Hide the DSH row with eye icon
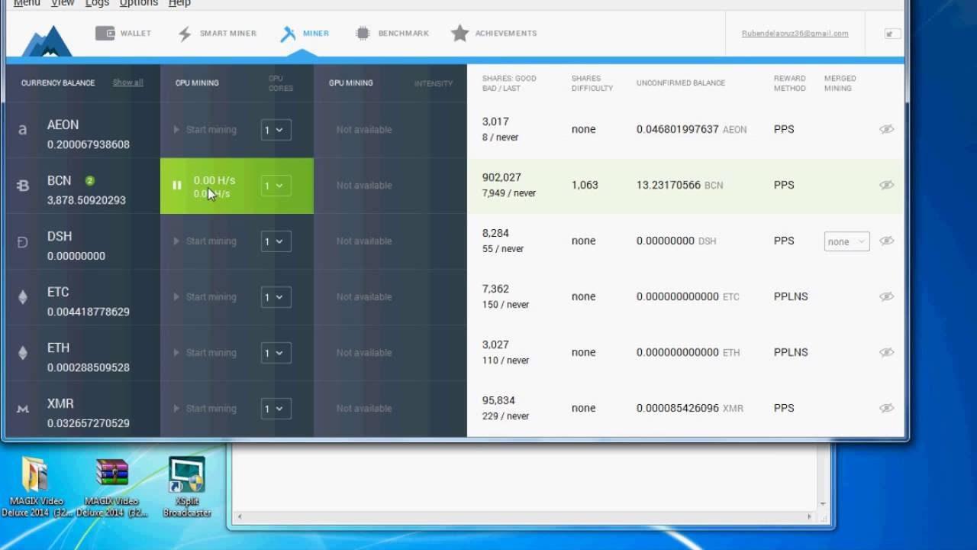The height and width of the screenshot is (550, 977). (886, 241)
